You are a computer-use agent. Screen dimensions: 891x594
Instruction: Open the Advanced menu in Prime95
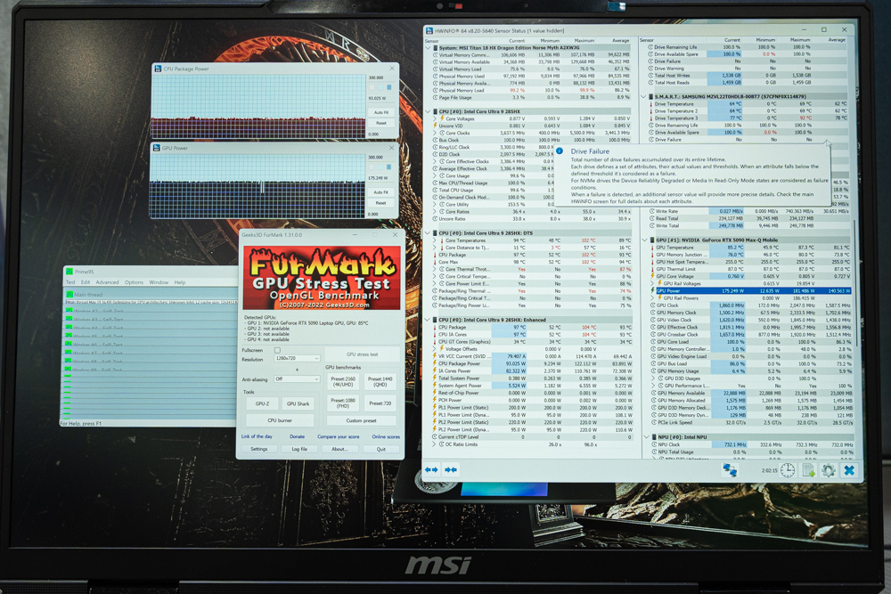(108, 282)
